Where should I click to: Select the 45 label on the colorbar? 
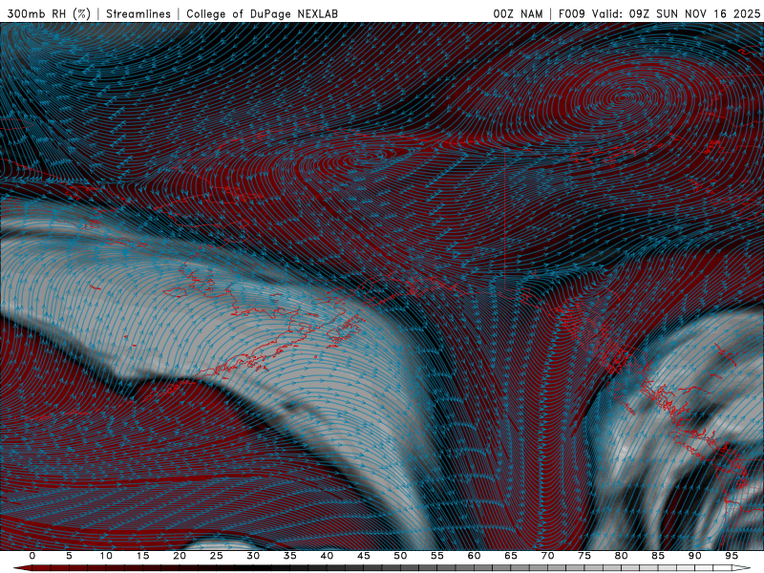point(364,556)
